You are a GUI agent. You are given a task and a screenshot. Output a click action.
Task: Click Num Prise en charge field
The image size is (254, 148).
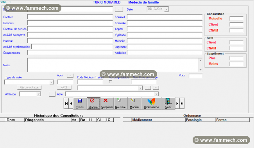click(144, 82)
